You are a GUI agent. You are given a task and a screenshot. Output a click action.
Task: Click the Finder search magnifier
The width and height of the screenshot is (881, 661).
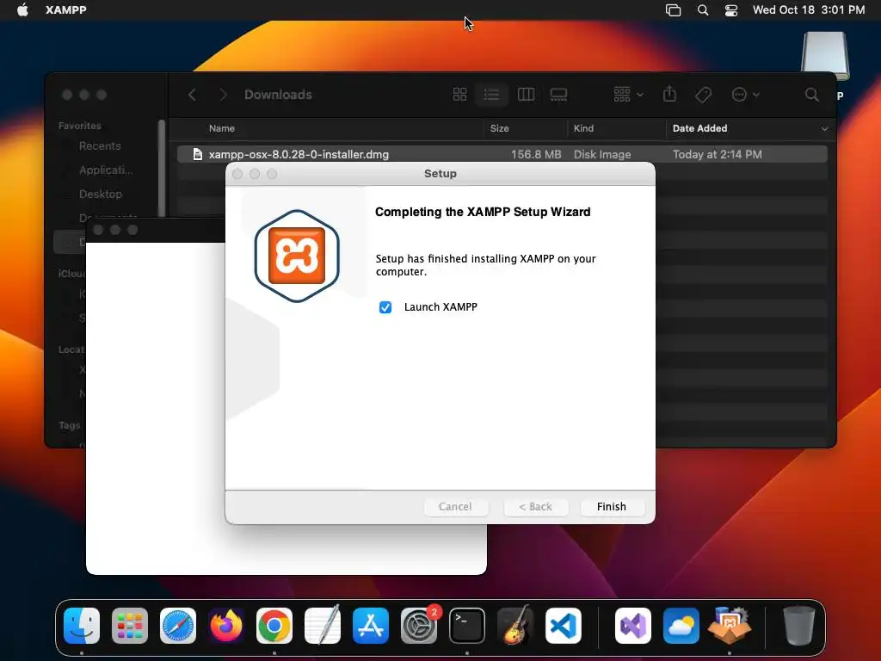[x=811, y=95]
